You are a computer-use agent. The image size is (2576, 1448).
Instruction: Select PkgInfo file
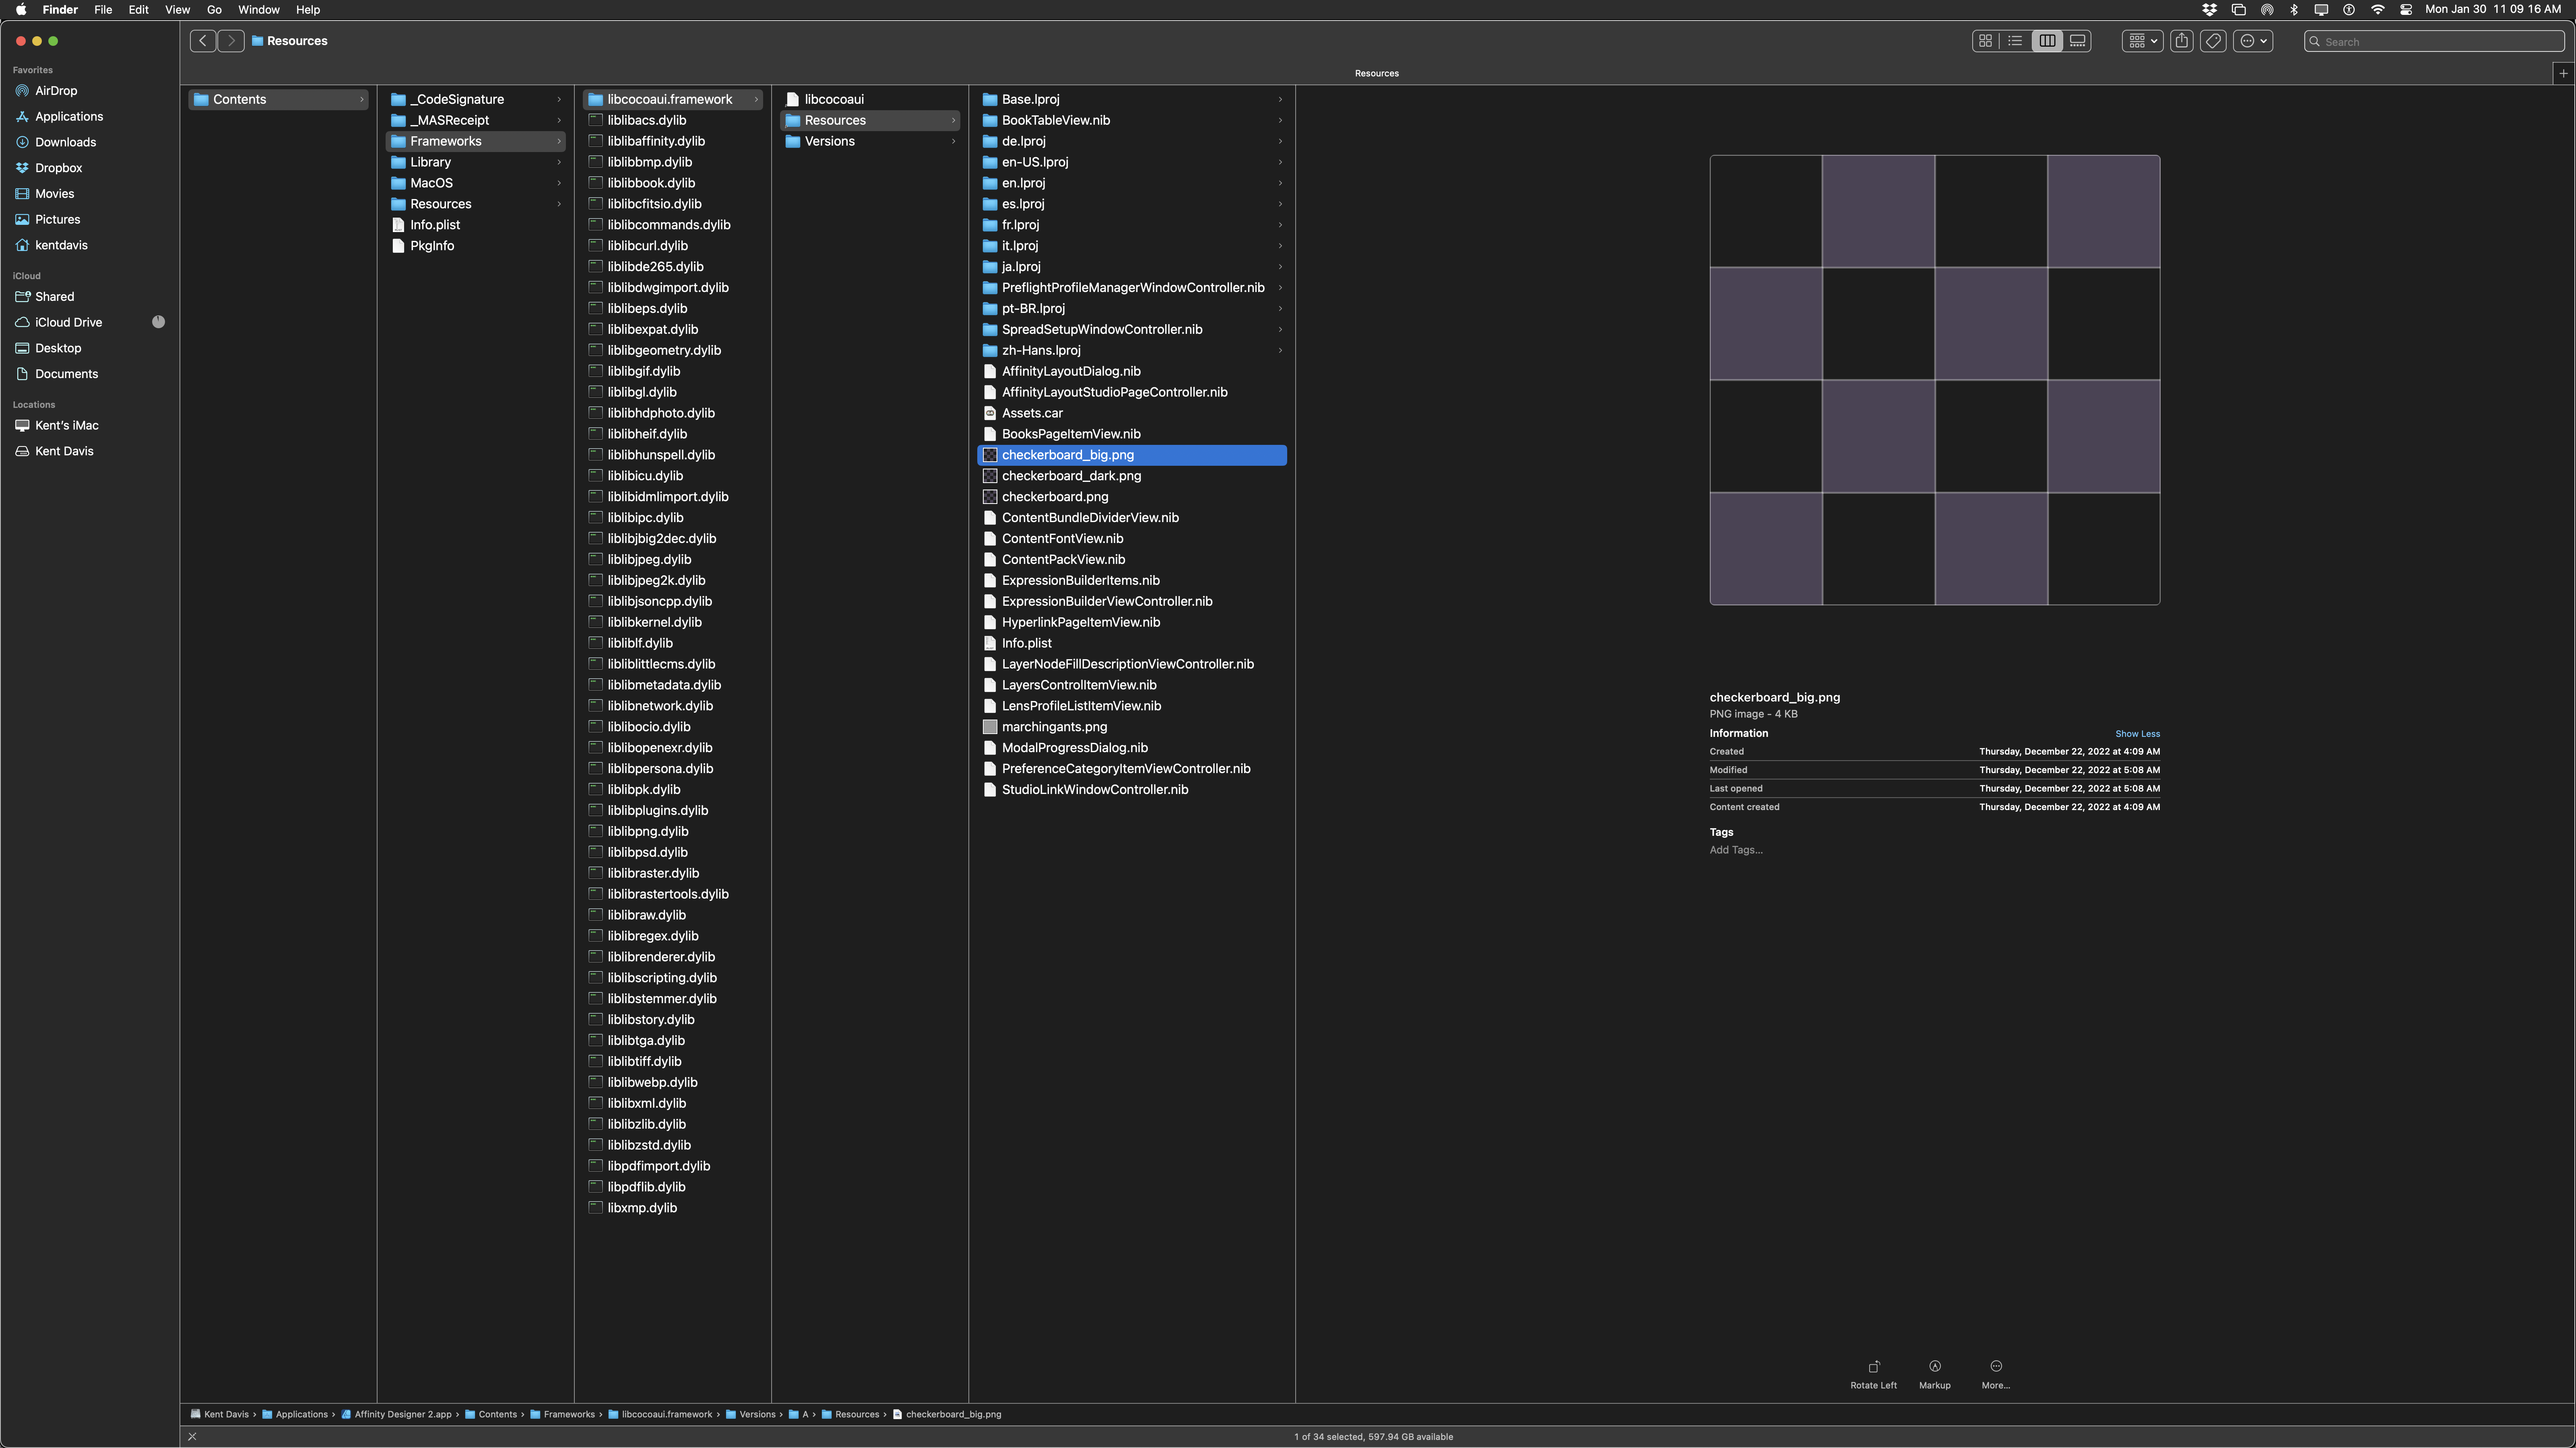(477, 246)
